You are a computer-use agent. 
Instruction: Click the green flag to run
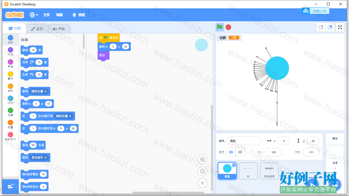[220, 27]
